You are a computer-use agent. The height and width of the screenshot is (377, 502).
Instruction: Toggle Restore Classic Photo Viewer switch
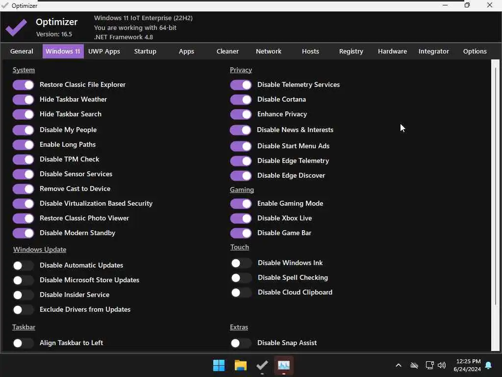pos(23,218)
